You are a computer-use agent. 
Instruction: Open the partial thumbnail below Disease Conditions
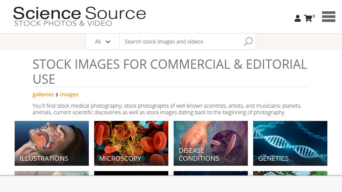[211, 173]
